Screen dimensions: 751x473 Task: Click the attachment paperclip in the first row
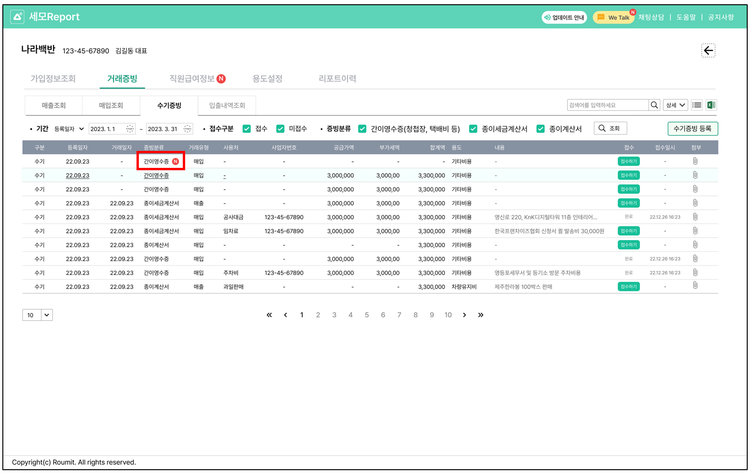[x=695, y=161]
